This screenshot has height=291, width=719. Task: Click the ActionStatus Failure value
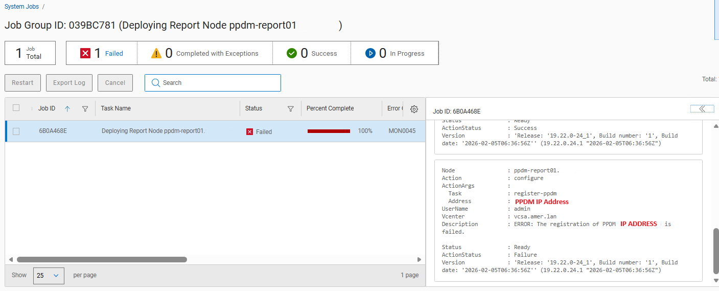coord(525,255)
